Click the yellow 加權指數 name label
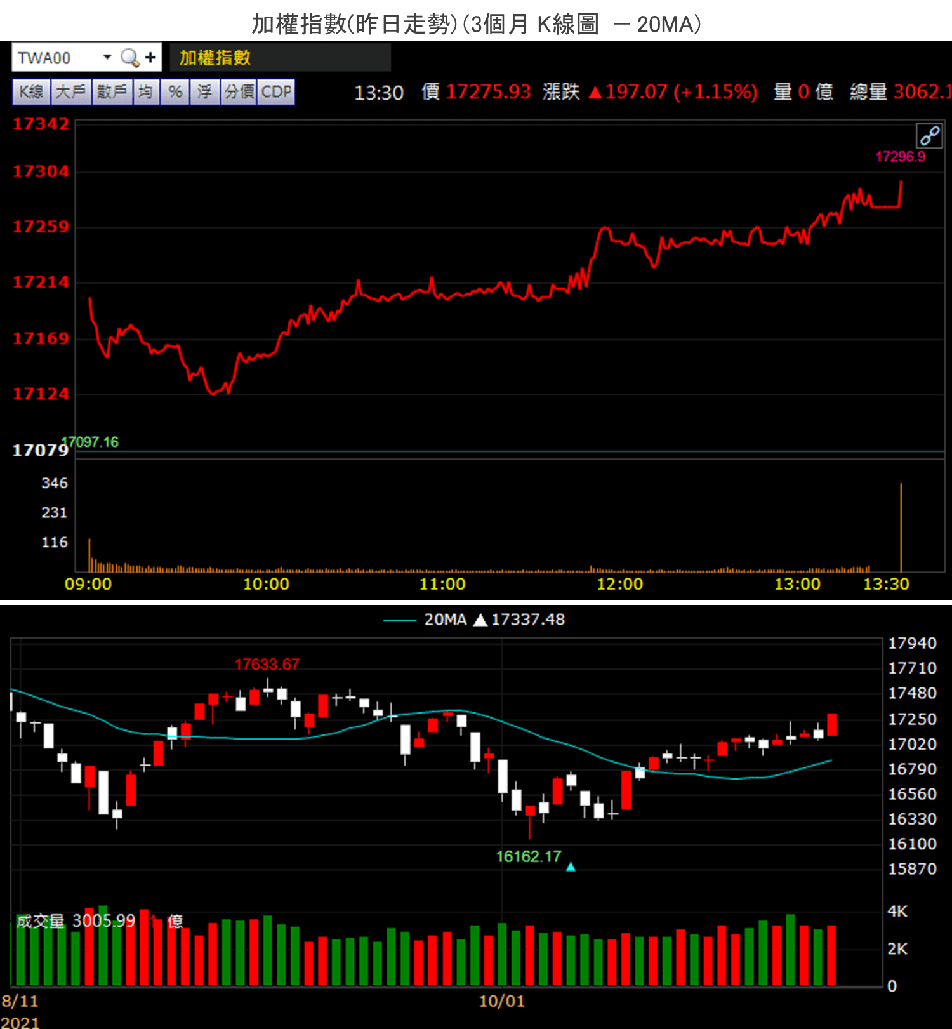This screenshot has height=1029, width=952. pyautogui.click(x=215, y=58)
